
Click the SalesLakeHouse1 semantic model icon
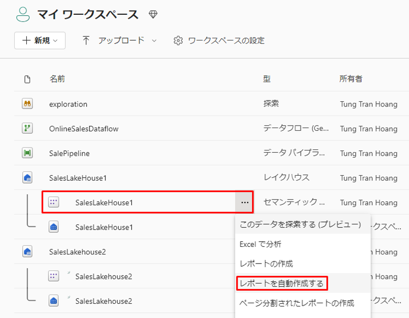pos(53,202)
